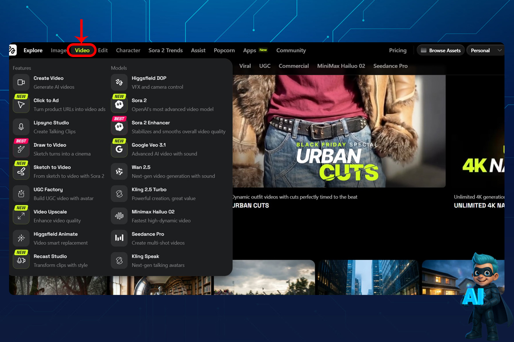The height and width of the screenshot is (342, 514).
Task: Click the Higgsfield logo in navbar
Action: pyautogui.click(x=13, y=50)
